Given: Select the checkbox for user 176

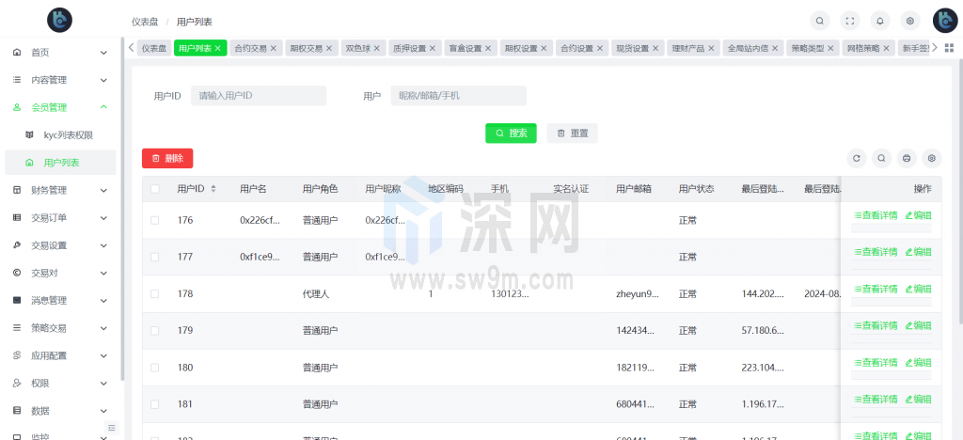Looking at the screenshot, I should pyautogui.click(x=155, y=220).
